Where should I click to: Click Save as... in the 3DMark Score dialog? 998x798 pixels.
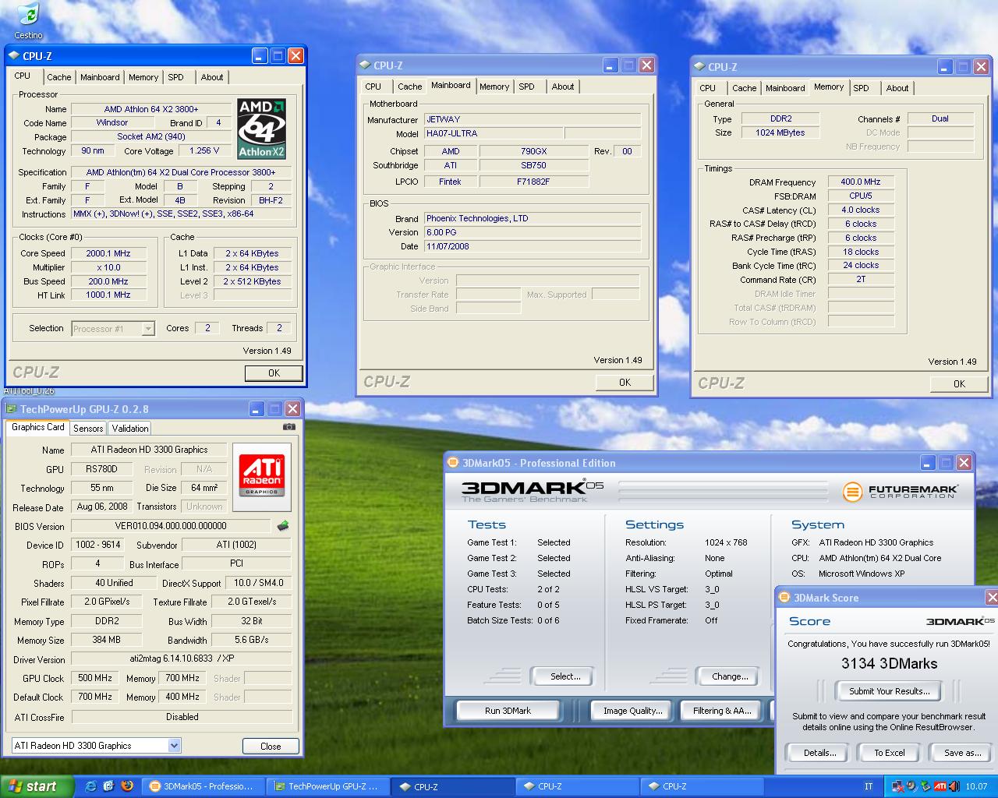point(963,753)
